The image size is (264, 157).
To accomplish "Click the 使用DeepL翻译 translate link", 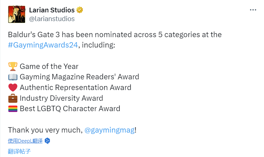I will click(x=25, y=141).
